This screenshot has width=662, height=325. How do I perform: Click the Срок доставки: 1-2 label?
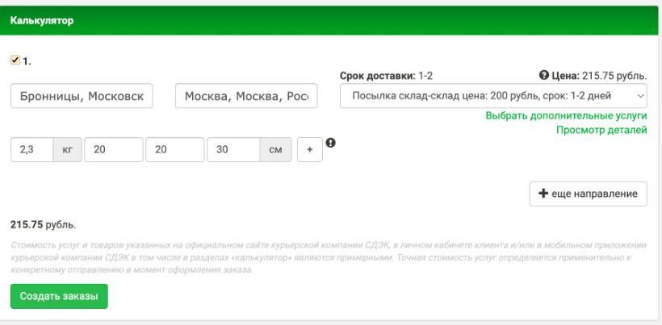pyautogui.click(x=386, y=76)
